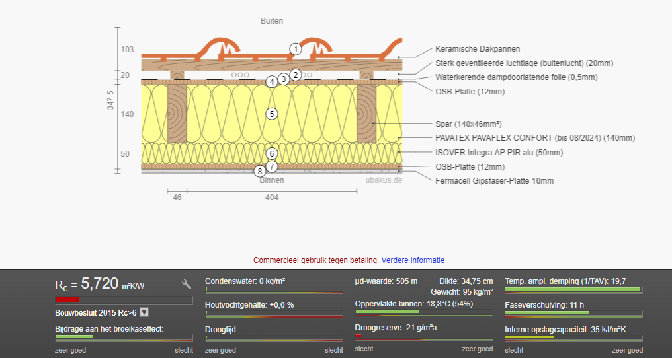The width and height of the screenshot is (672, 358).
Task: Select layer marker 3 on the foil
Action: (283, 79)
